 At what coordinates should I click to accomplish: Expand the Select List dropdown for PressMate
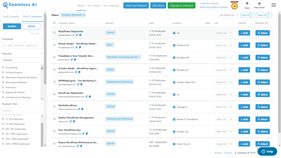[x=224, y=57]
